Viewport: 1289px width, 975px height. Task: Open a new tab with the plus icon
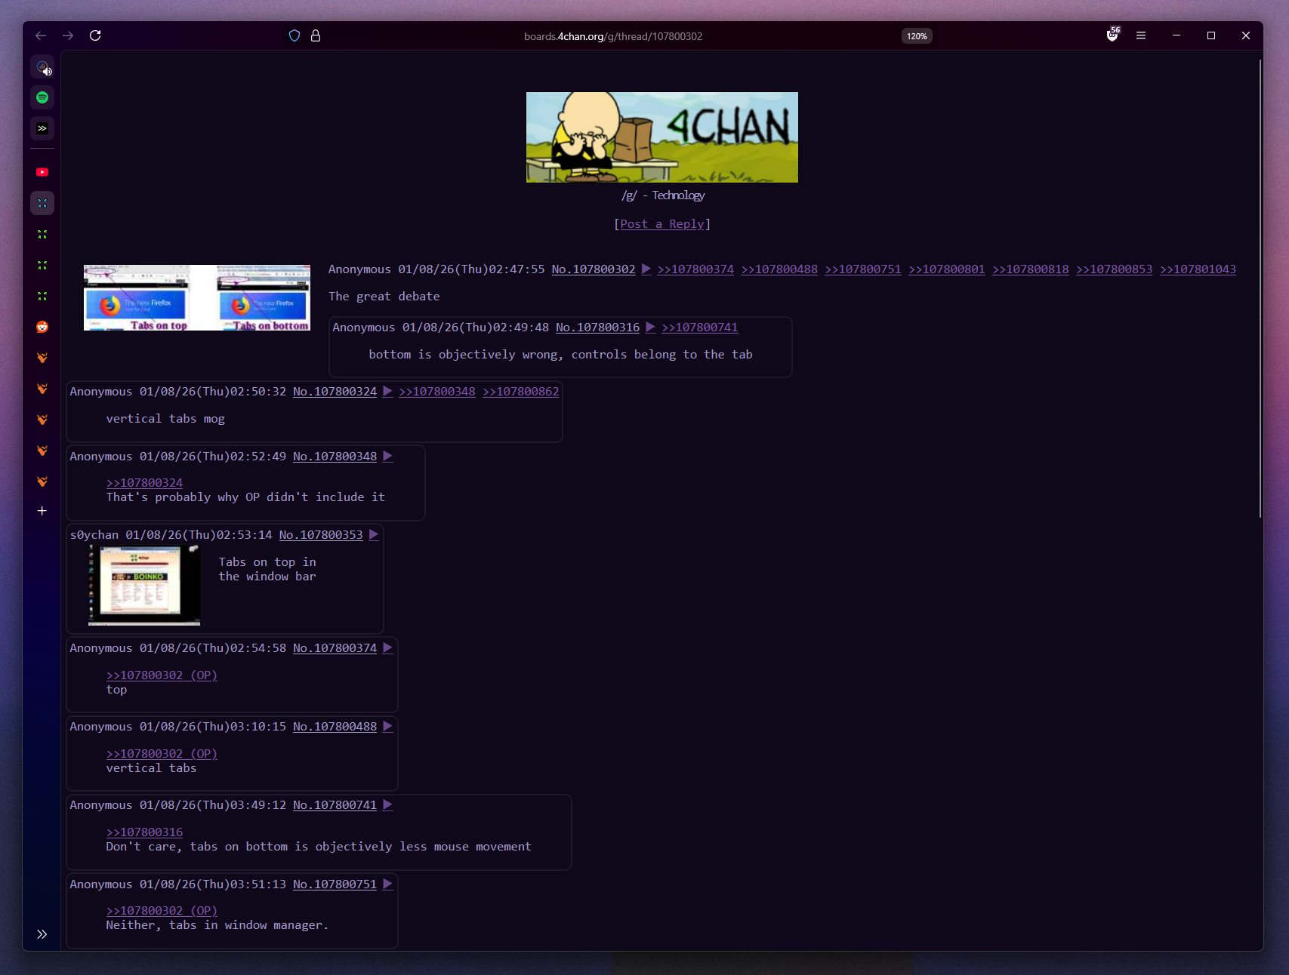click(x=42, y=511)
